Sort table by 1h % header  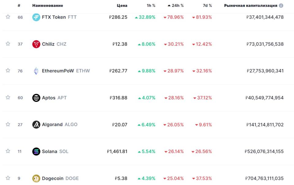coord(151,5)
